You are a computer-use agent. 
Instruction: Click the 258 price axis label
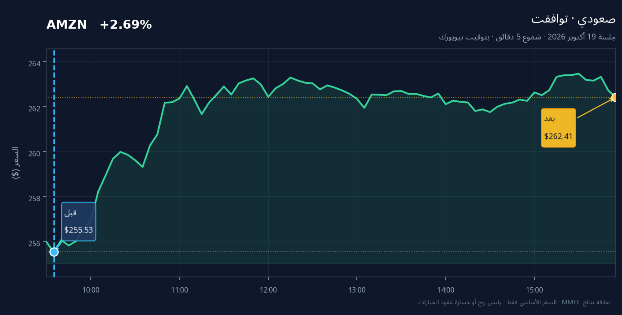coord(35,198)
